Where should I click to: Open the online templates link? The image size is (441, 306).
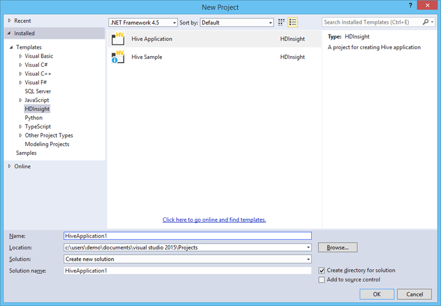(x=214, y=219)
